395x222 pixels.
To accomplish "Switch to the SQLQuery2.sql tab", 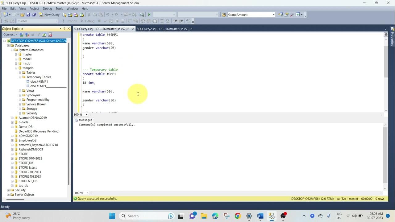I will tap(164, 29).
